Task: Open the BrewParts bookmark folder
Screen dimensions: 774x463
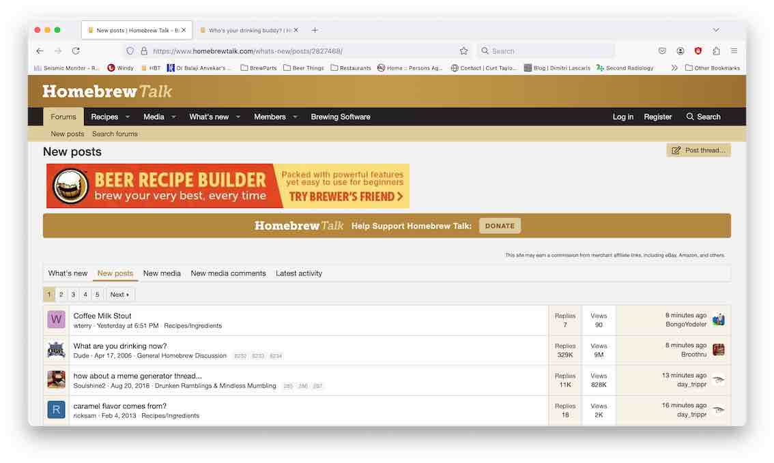Action: point(259,68)
